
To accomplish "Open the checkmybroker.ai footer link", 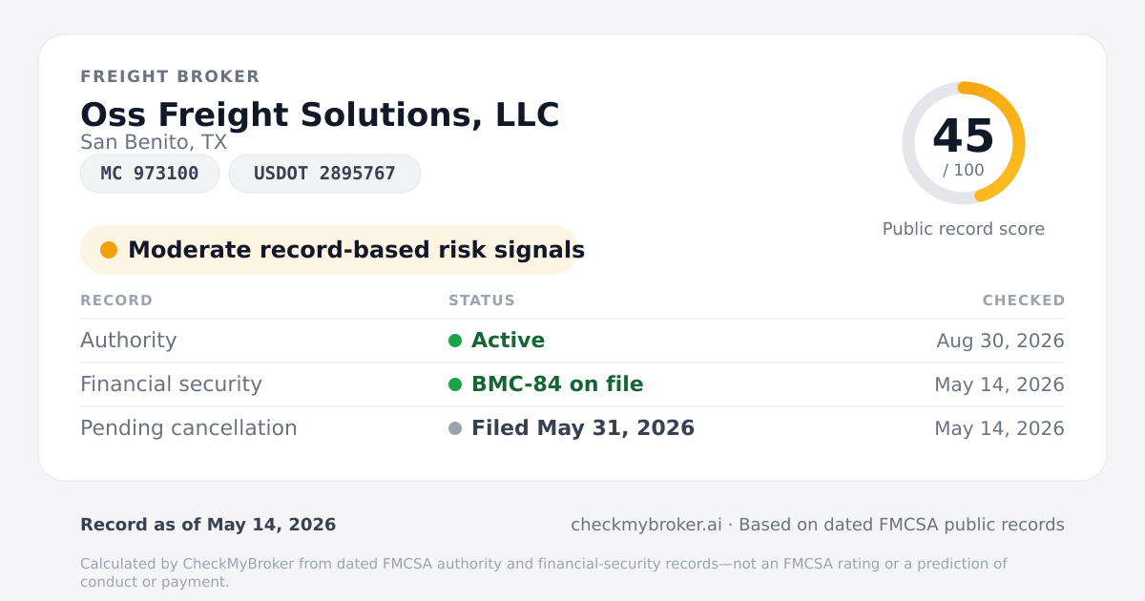I will tap(646, 525).
